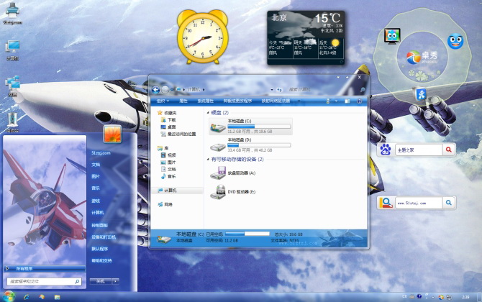Open Documents (文档) from Start menu

click(96, 165)
